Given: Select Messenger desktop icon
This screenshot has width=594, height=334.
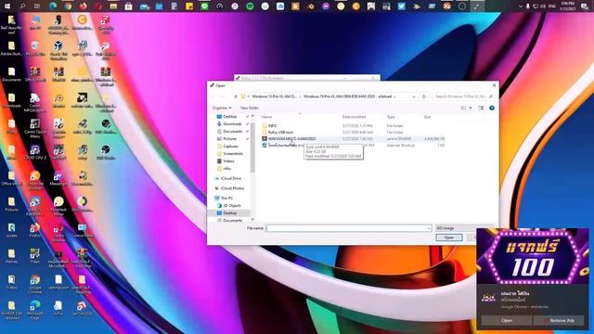Looking at the screenshot, I should [x=58, y=178].
